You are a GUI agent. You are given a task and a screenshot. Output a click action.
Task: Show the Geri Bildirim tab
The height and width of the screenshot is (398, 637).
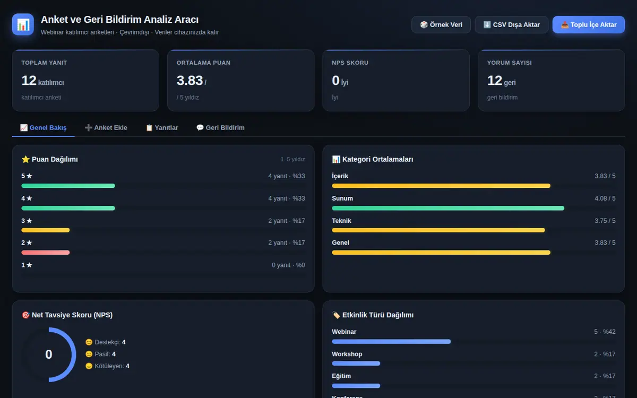(x=220, y=127)
